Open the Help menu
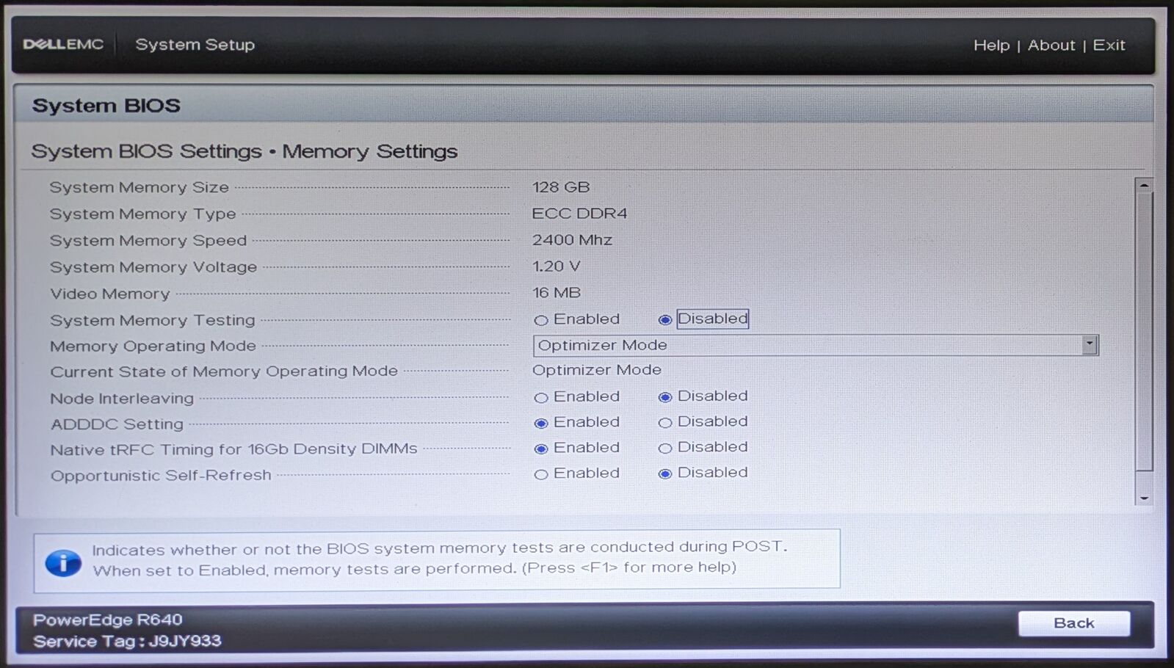This screenshot has height=668, width=1174. point(991,46)
